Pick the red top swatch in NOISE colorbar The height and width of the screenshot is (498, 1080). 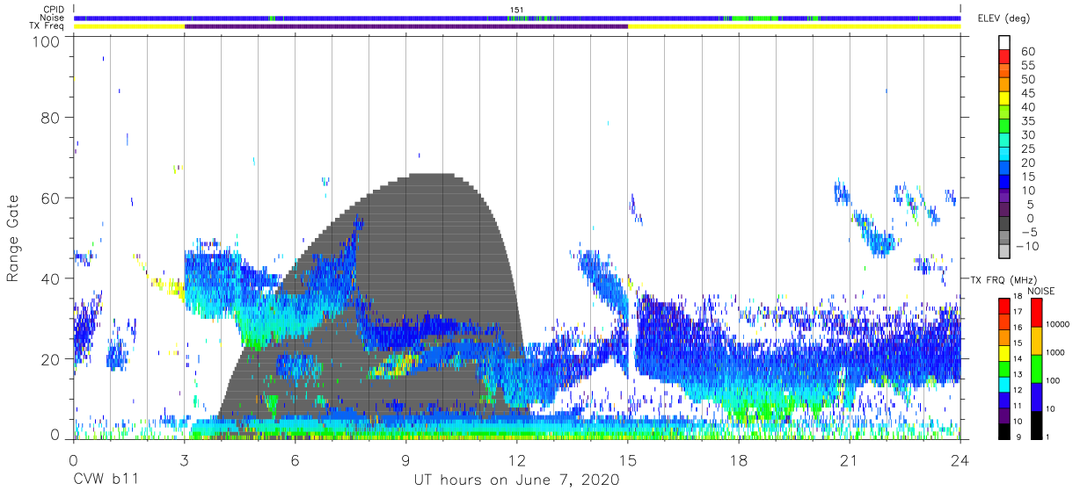click(1037, 313)
